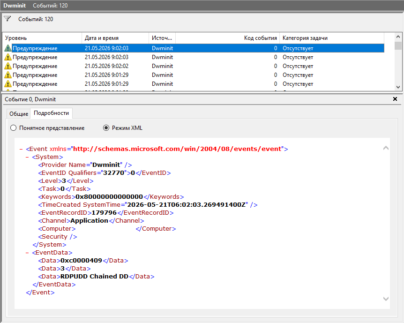Click the XML view scroll-down arrow
Image resolution: width=404 pixels, height=323 pixels.
point(386,299)
